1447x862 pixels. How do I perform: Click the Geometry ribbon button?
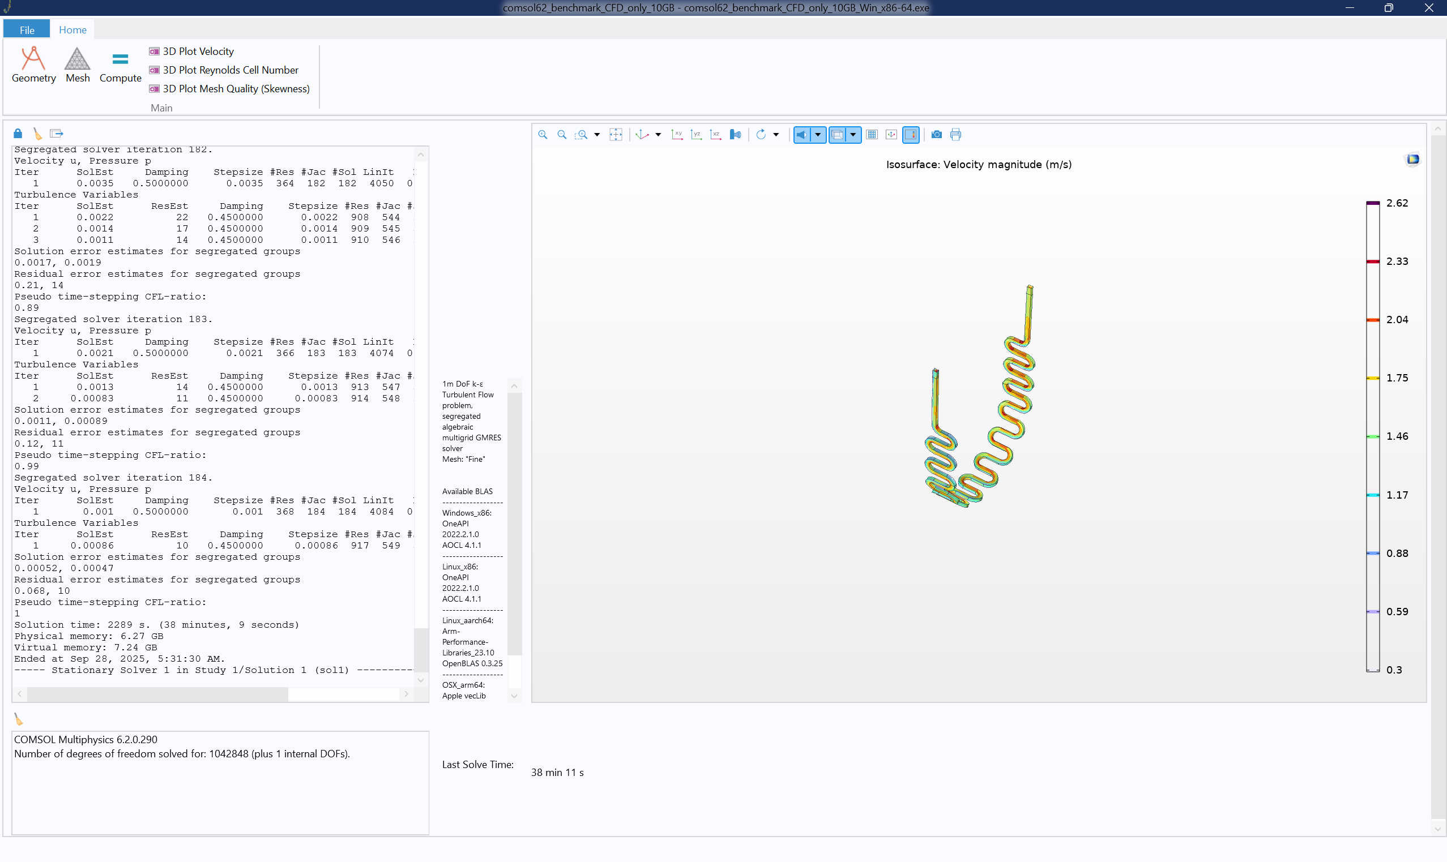(34, 65)
